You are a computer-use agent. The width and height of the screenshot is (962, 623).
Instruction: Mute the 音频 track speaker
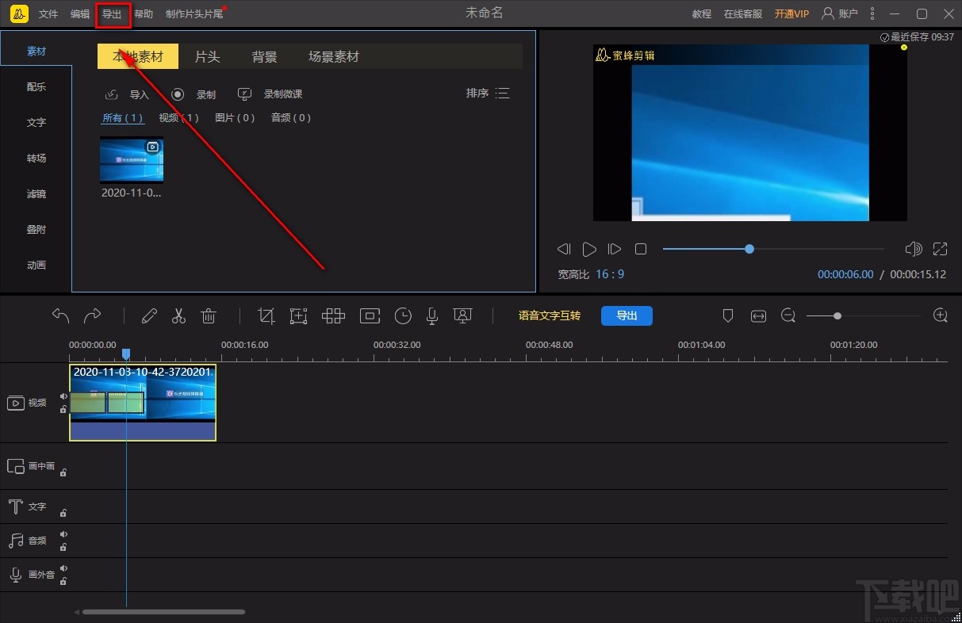[63, 534]
